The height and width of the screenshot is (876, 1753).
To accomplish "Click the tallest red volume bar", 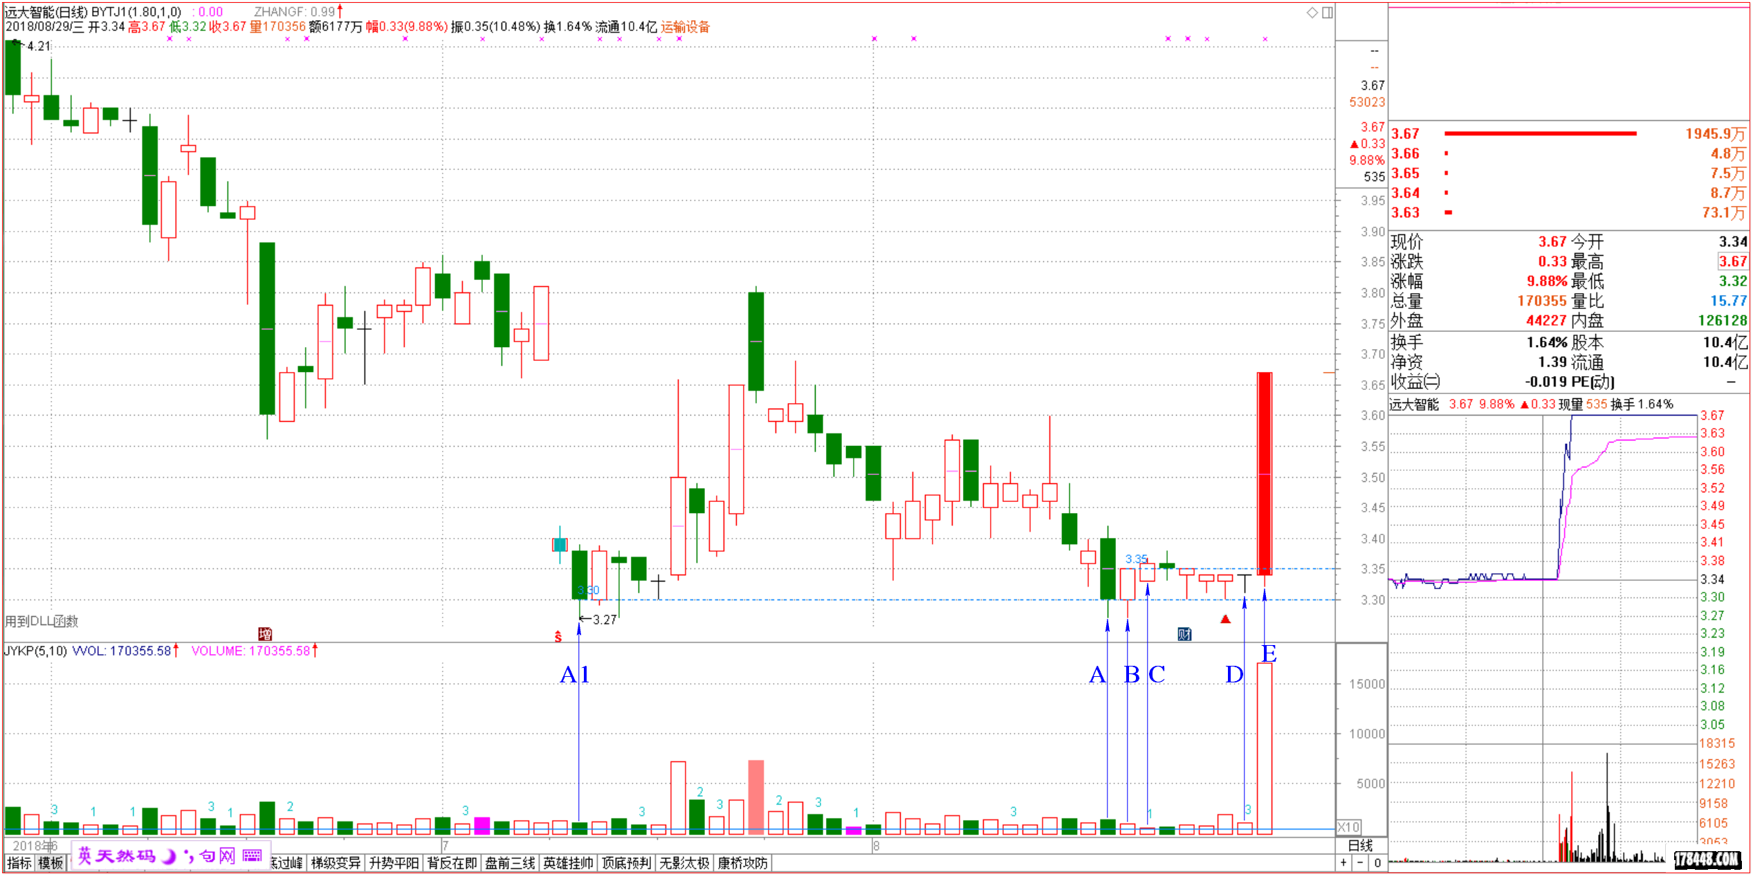I will pyautogui.click(x=1265, y=748).
